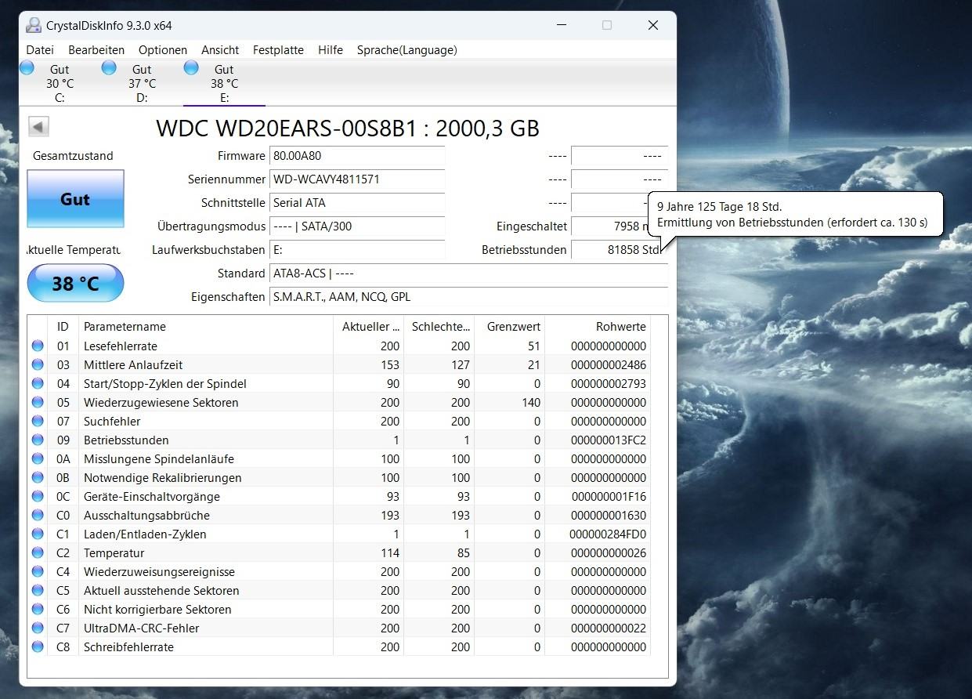This screenshot has height=699, width=972.
Task: Click the Übertragungsmodus field SATA/300
Action: coord(357,226)
